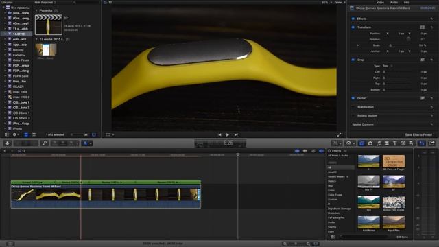The width and height of the screenshot is (439, 247).
Task: Show the Effects browser toolbar icon
Action: tap(361, 143)
